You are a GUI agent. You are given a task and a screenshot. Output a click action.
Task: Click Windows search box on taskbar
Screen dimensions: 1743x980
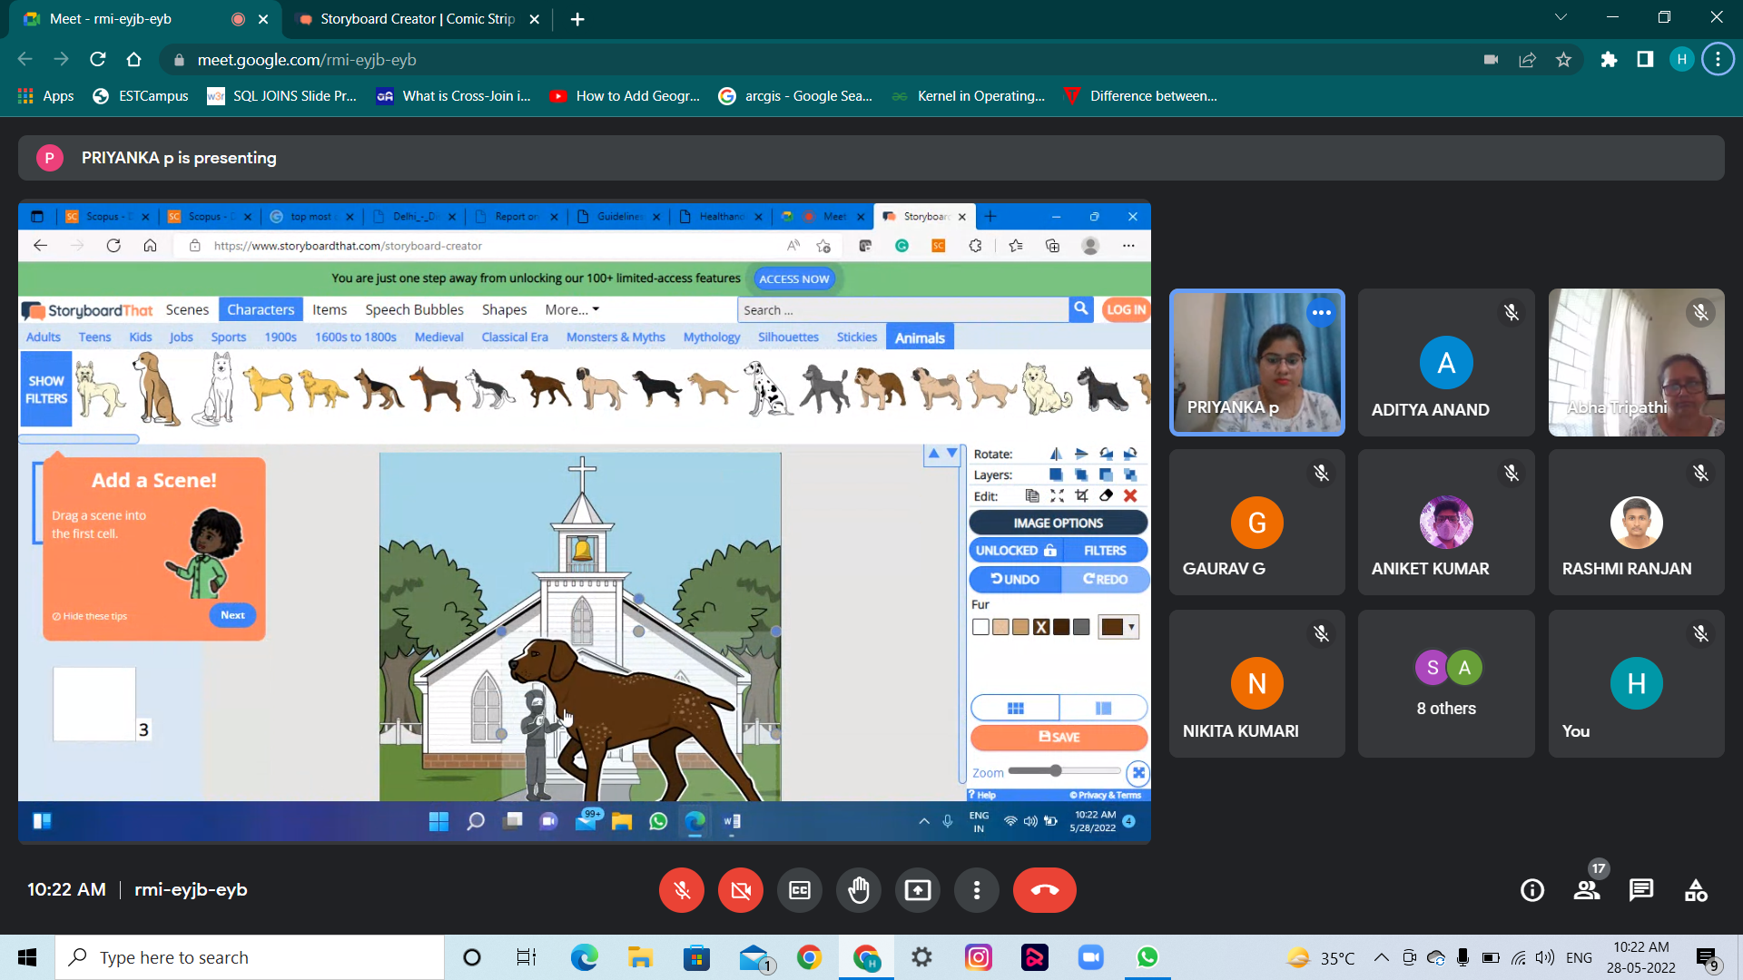250,957
